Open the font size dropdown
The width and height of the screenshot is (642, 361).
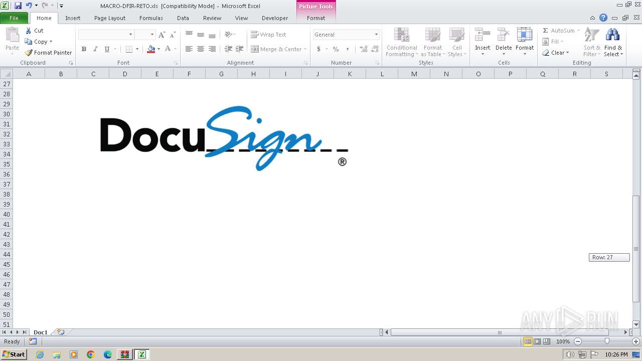click(151, 35)
